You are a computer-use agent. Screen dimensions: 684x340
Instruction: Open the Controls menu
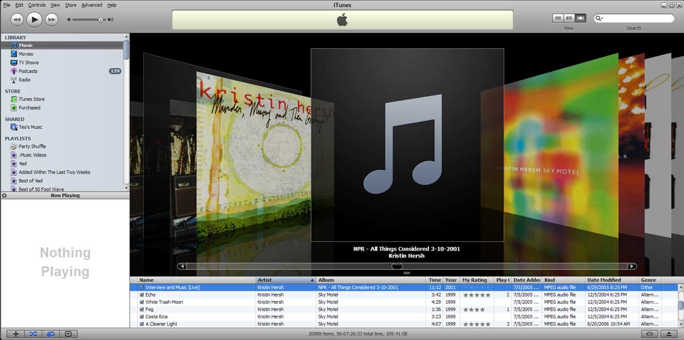pyautogui.click(x=37, y=5)
